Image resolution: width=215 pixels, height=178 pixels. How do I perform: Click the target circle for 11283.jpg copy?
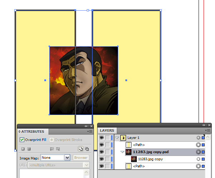coord(198,159)
